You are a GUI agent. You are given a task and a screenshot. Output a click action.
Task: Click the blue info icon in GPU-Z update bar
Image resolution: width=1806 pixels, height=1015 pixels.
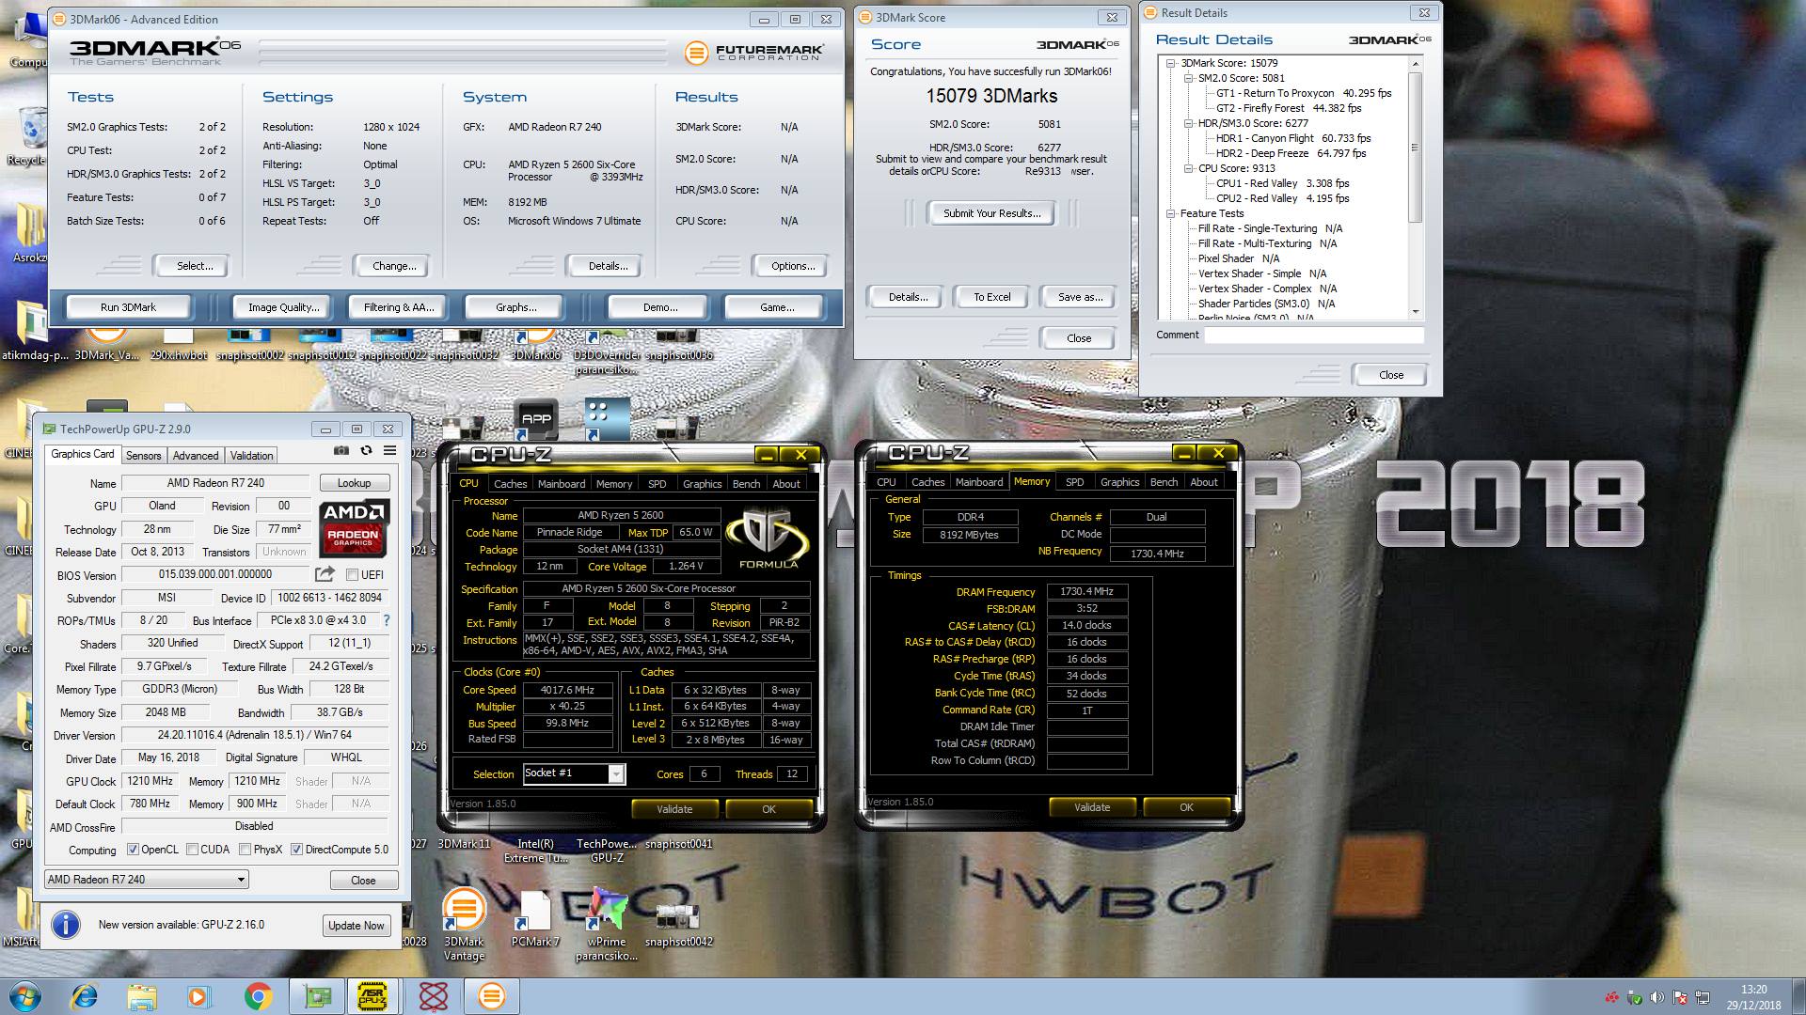66,925
